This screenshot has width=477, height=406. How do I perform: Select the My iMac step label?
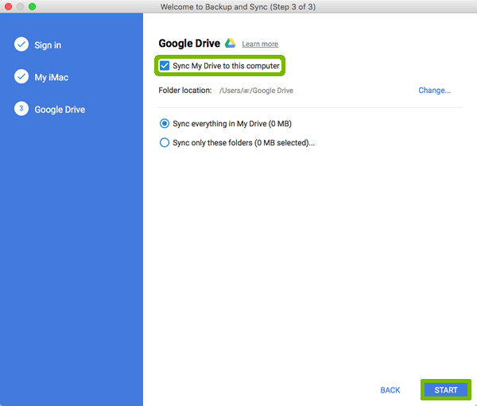52,77
